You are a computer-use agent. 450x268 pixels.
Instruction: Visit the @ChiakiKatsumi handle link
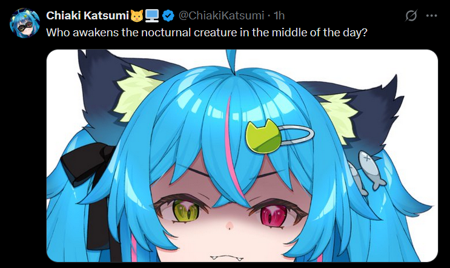pos(221,16)
